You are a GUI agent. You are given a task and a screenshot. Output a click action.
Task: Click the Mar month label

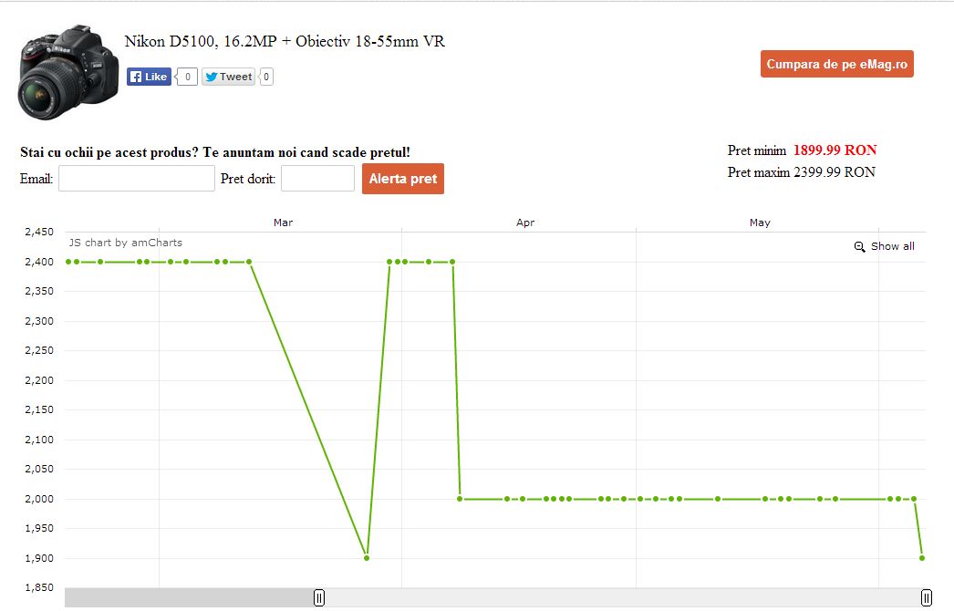283,223
